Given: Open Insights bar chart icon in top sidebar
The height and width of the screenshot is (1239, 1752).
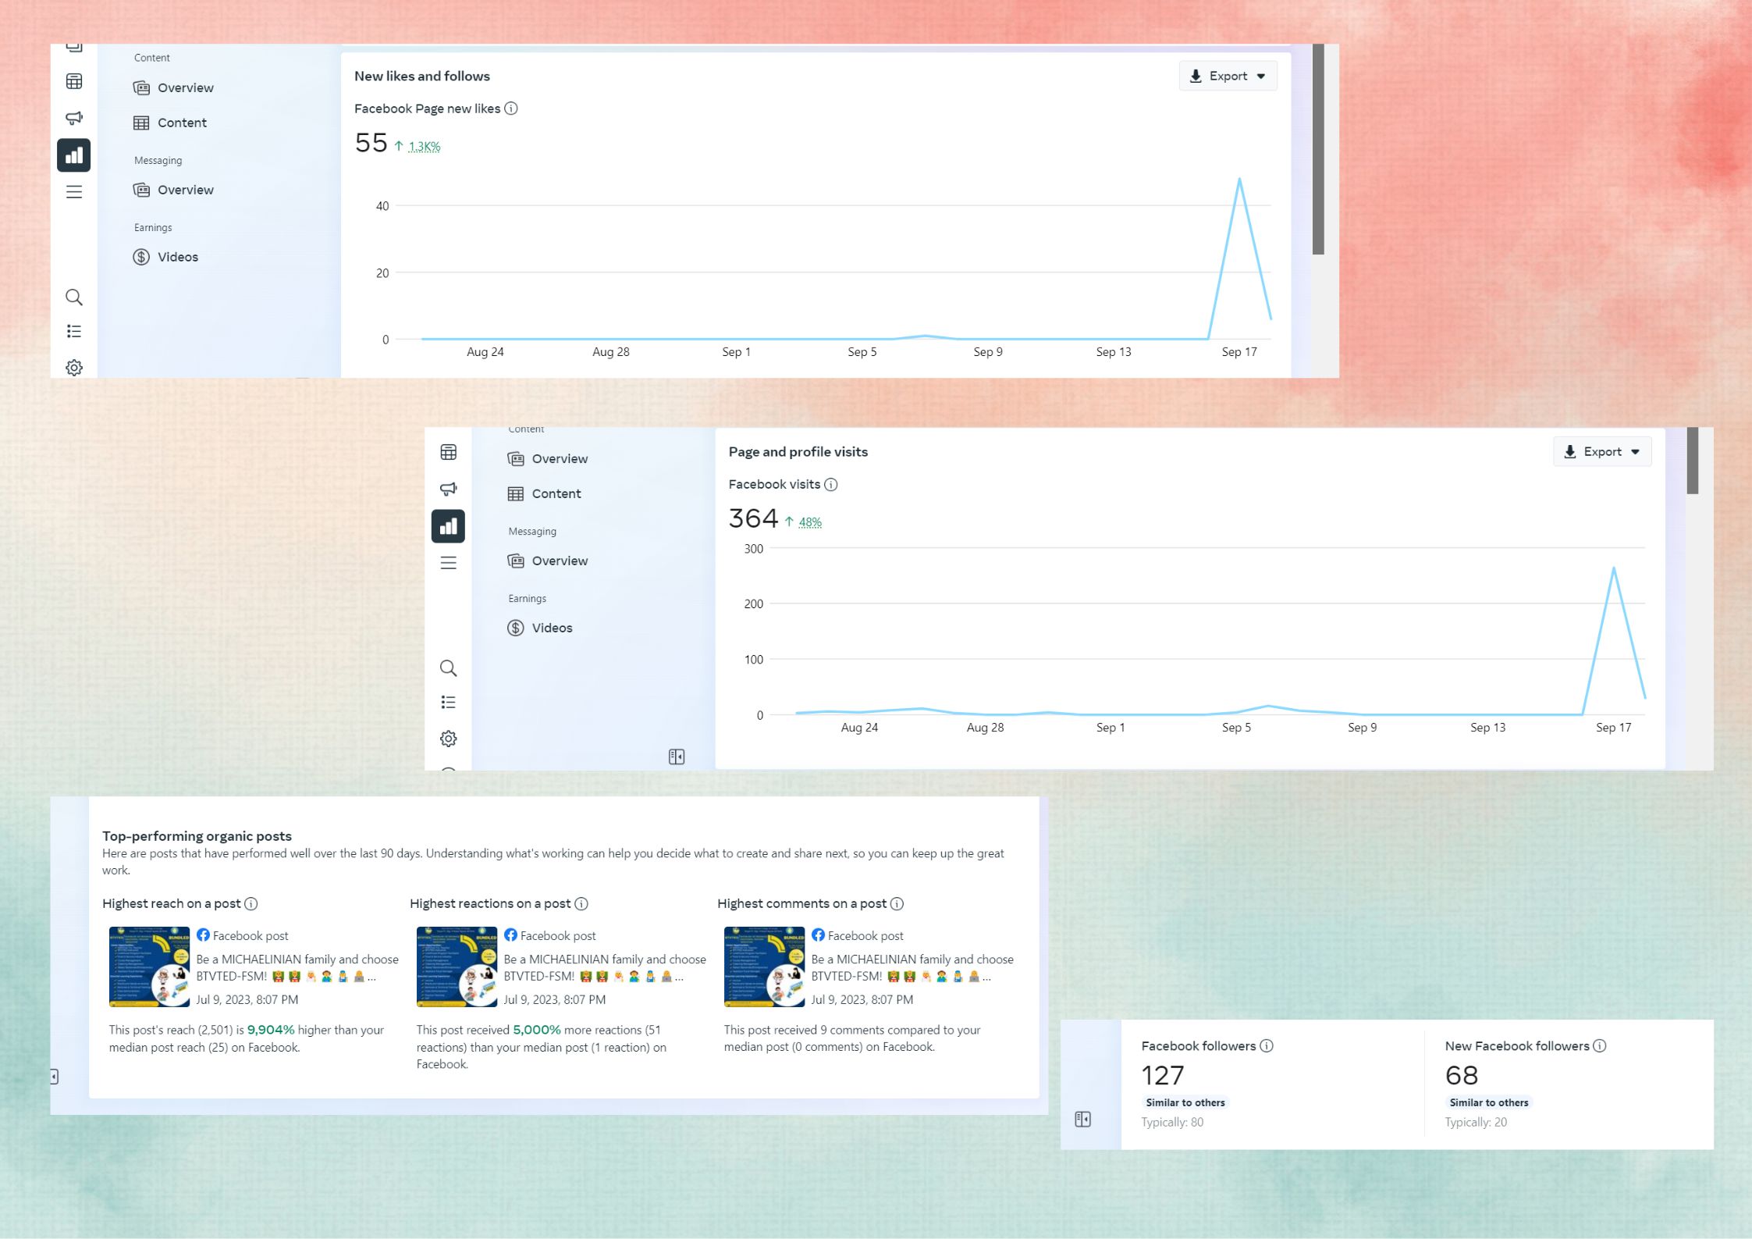Looking at the screenshot, I should click(74, 155).
